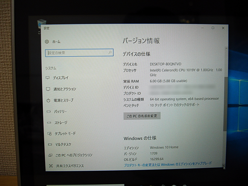Image resolution: width=248 pixels, height=186 pixels.
Task: Close the 設定 window
Action: click(223, 28)
